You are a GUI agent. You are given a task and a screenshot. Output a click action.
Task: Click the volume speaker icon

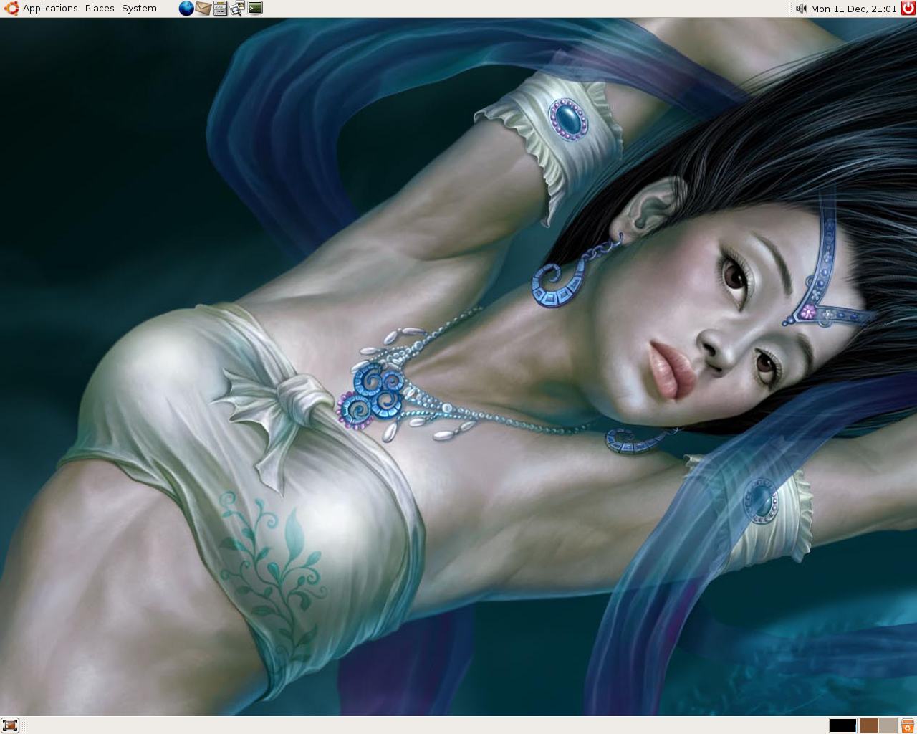pyautogui.click(x=802, y=9)
